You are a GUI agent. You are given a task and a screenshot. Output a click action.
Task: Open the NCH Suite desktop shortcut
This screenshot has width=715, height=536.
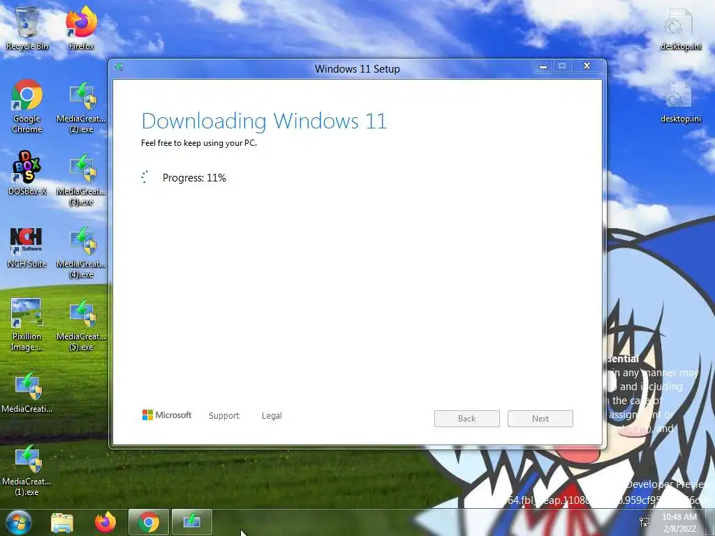[x=27, y=246]
